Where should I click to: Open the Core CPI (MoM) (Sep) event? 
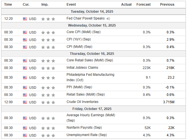tap(83, 32)
